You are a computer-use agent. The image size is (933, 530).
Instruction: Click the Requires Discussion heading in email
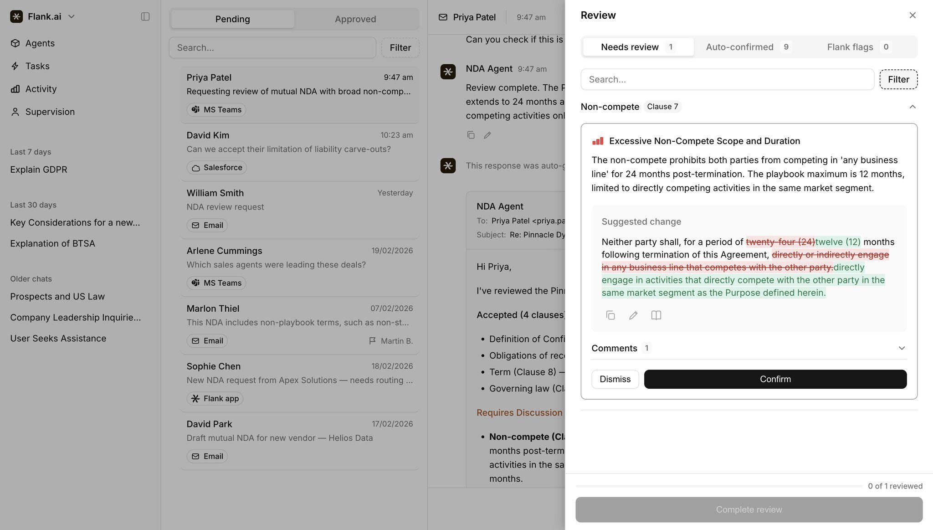pyautogui.click(x=520, y=413)
